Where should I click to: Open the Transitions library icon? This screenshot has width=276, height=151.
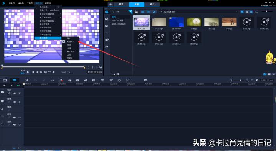click(107, 26)
